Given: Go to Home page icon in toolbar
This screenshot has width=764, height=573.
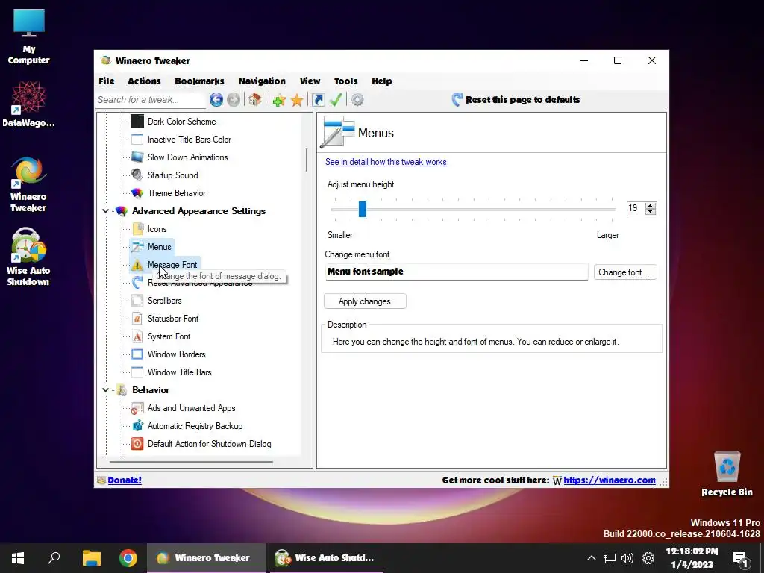Looking at the screenshot, I should point(254,100).
